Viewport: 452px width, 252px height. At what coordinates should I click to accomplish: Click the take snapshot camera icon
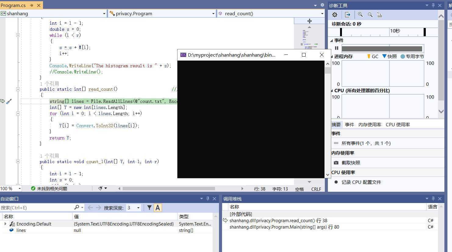click(x=336, y=163)
